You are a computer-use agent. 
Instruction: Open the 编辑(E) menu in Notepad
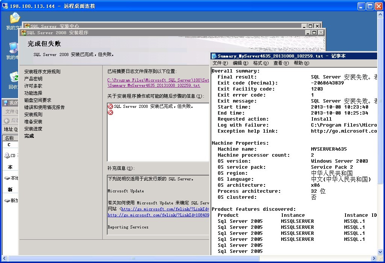(x=240, y=63)
